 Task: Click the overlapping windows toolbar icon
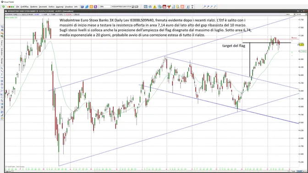(160, 7)
